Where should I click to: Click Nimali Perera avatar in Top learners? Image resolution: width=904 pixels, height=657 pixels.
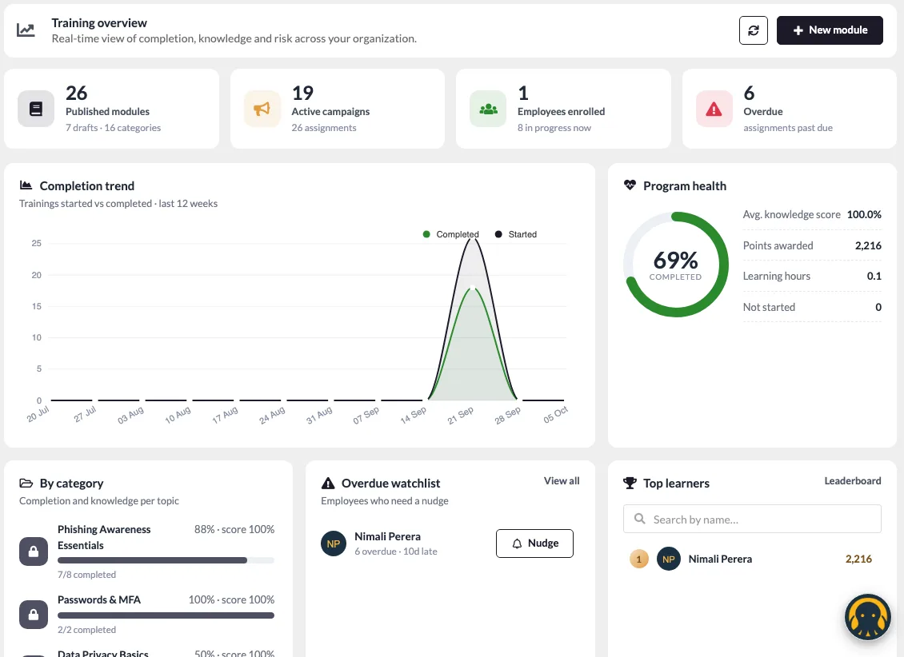[x=669, y=559]
